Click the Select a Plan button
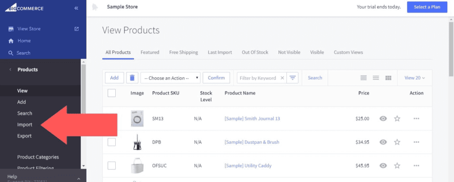This screenshot has width=454, height=182. [x=427, y=7]
